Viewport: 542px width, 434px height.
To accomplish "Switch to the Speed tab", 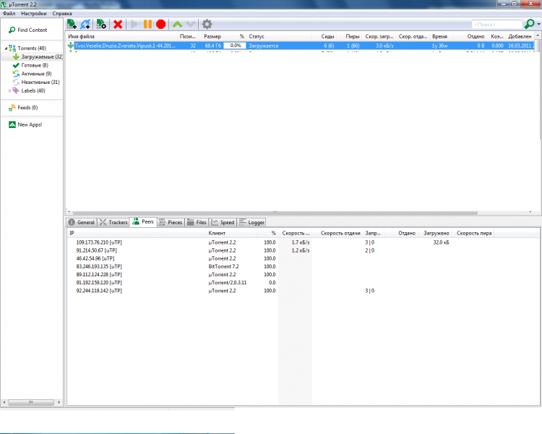I will 223,222.
